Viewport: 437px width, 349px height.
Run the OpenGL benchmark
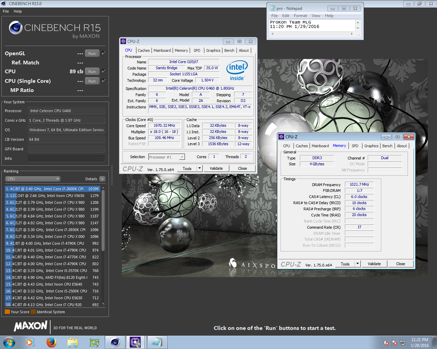point(92,54)
